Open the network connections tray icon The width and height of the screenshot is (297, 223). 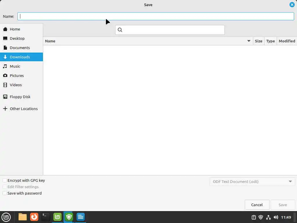pos(268,217)
